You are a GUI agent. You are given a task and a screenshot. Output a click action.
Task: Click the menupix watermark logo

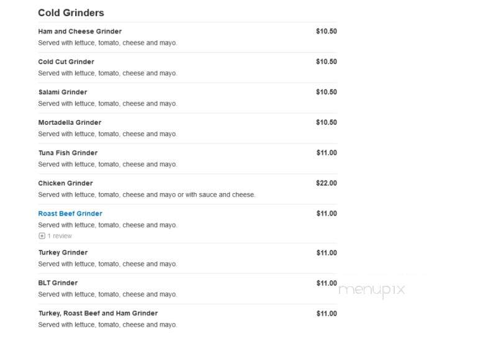[371, 289]
